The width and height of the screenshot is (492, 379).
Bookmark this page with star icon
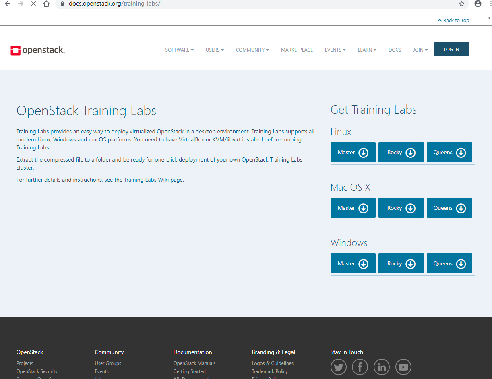(x=462, y=4)
